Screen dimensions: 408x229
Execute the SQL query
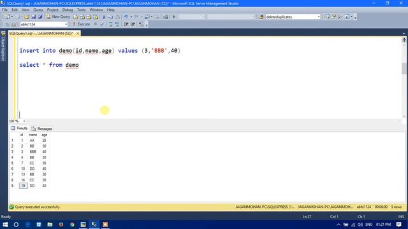[81, 24]
